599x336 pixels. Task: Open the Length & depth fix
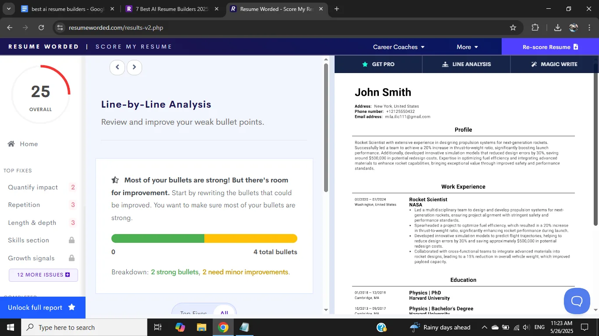tap(42, 223)
